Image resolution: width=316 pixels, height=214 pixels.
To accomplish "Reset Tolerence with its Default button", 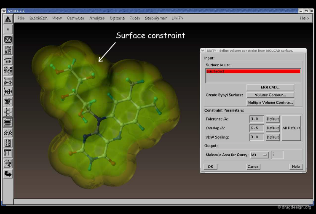I will (x=273, y=119).
